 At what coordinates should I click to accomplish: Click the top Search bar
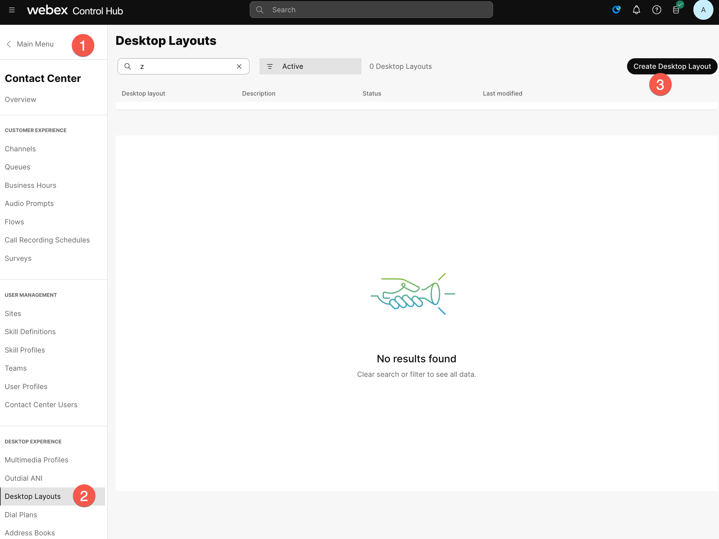point(371,10)
